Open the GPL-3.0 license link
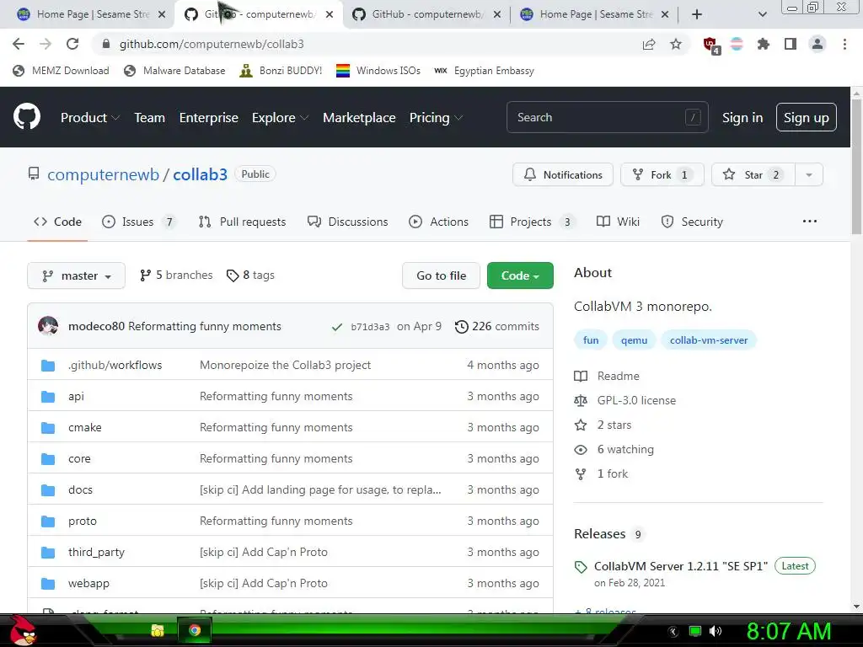Image resolution: width=863 pixels, height=647 pixels. [636, 400]
